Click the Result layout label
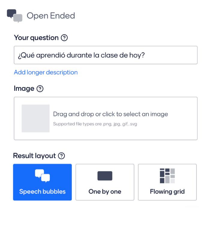This screenshot has width=210, height=242. point(34,156)
